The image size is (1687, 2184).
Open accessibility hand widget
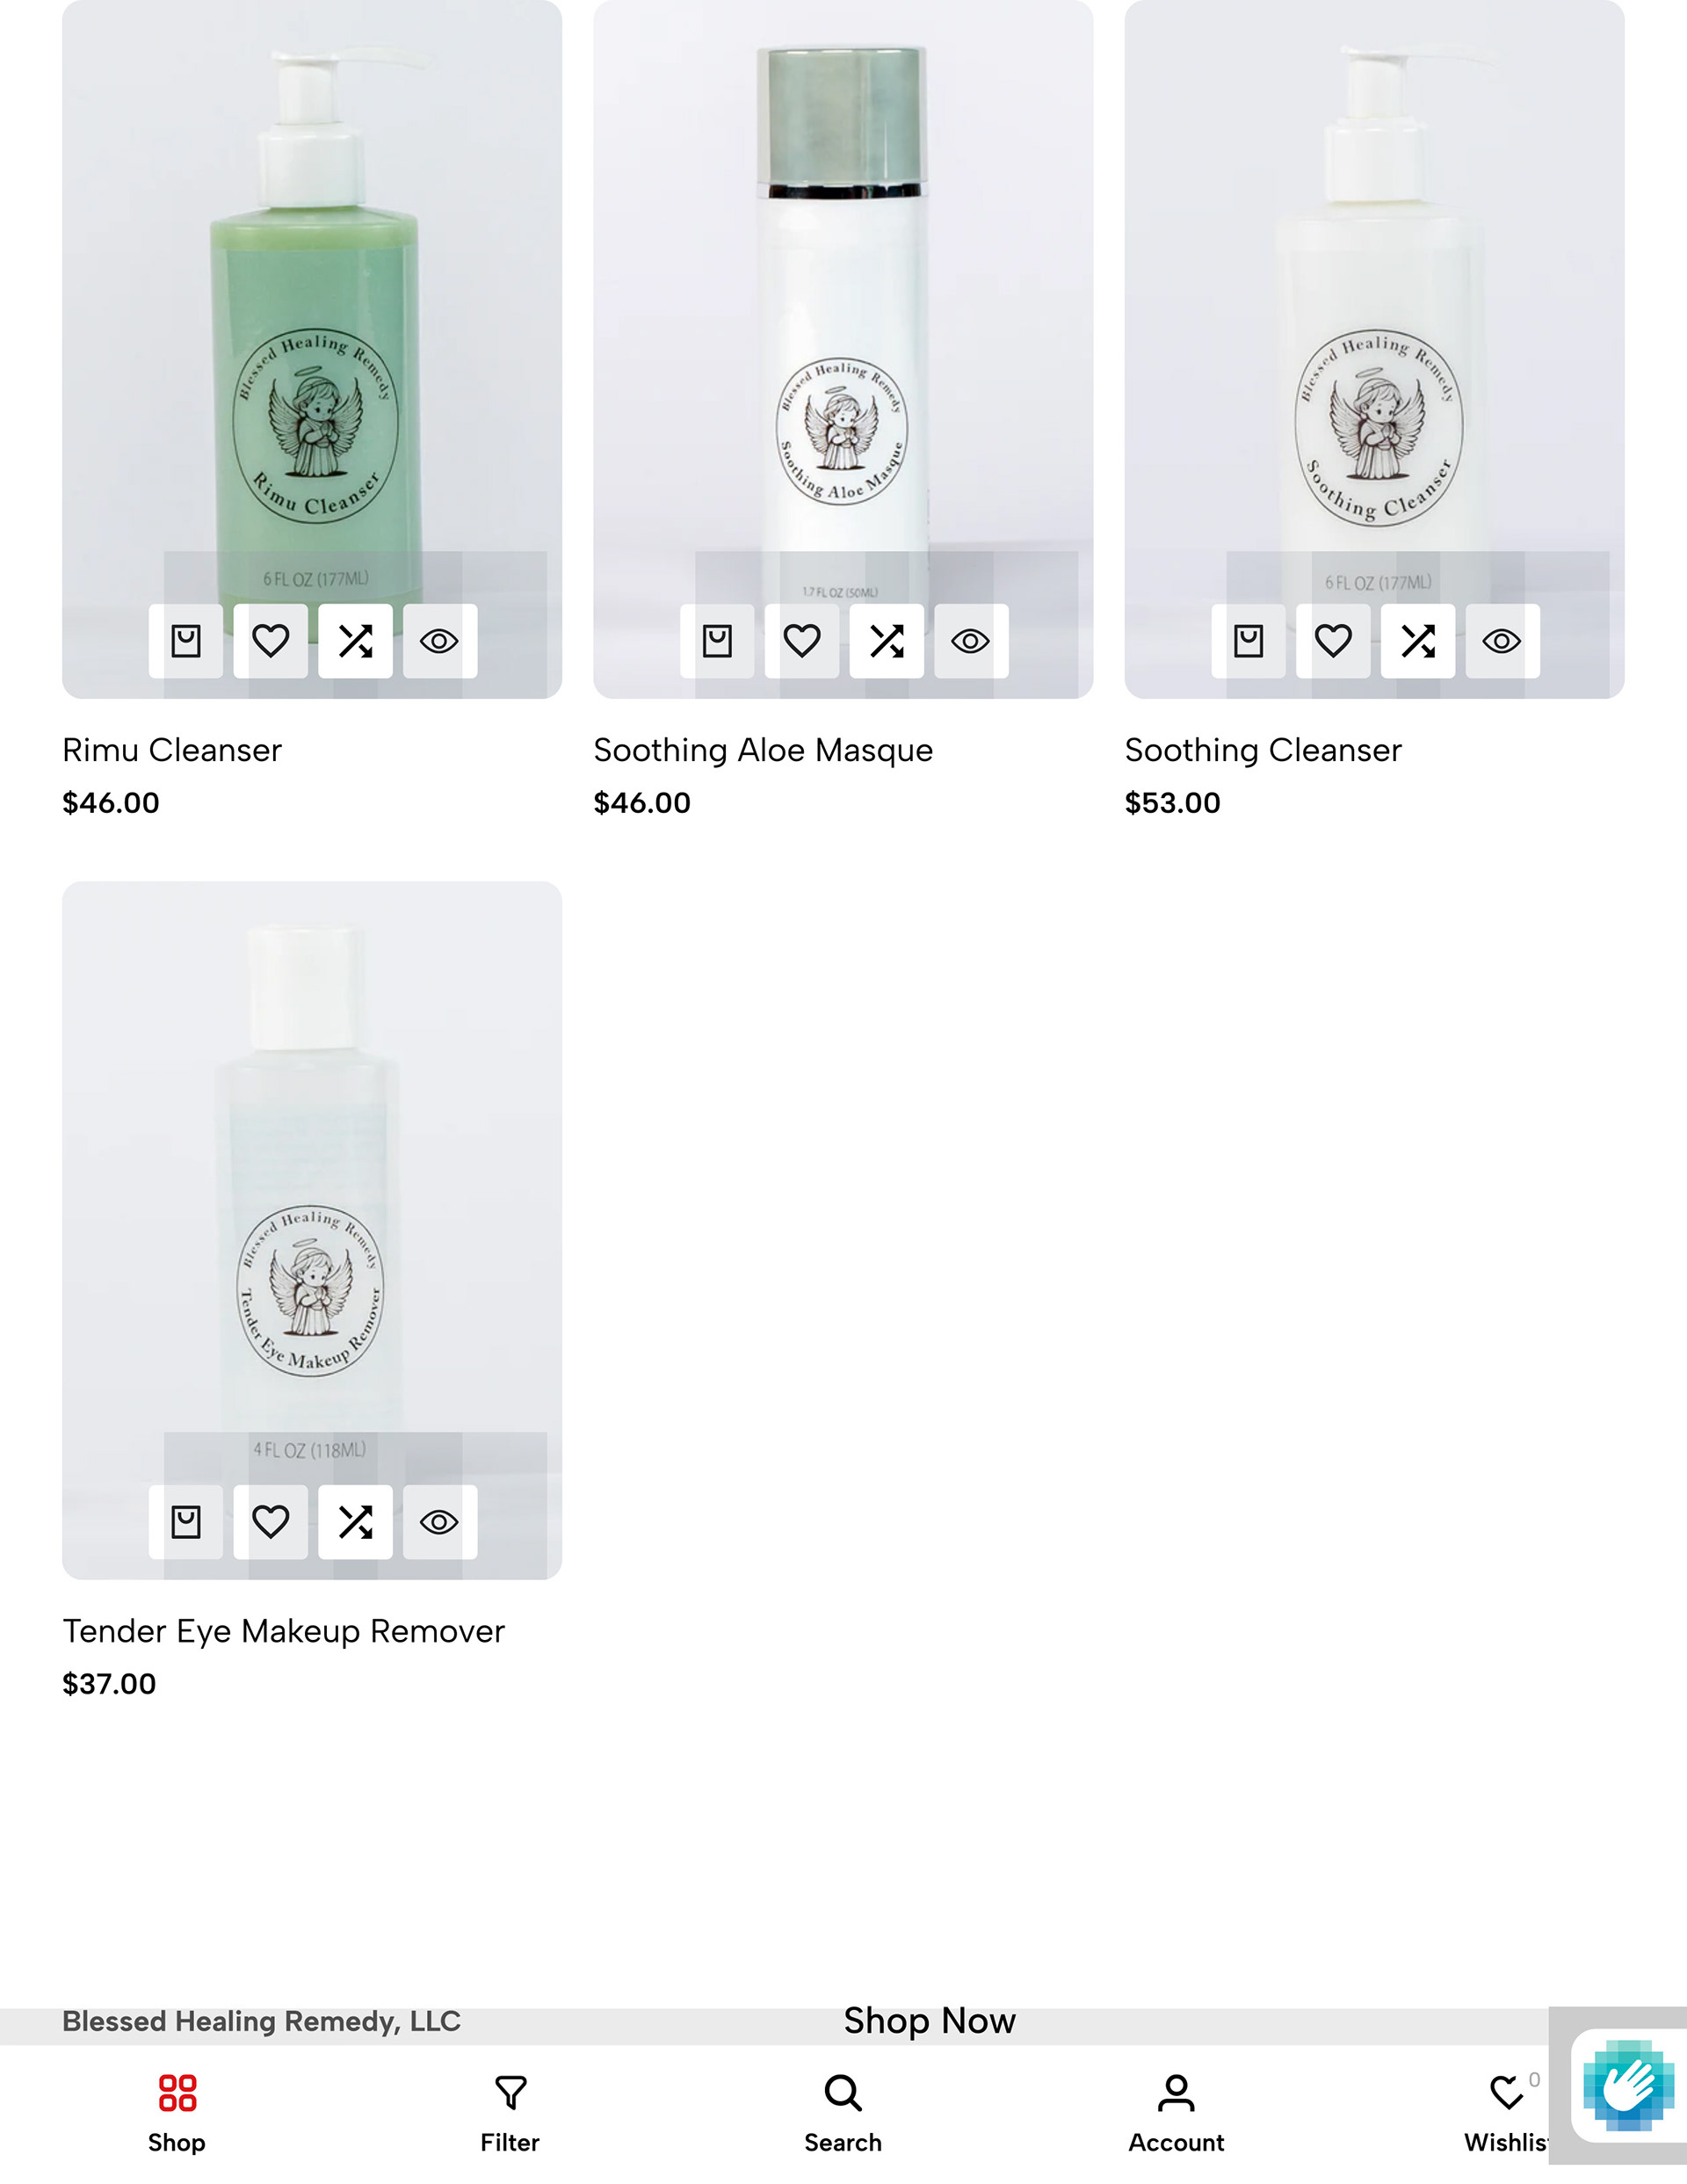coord(1628,2086)
